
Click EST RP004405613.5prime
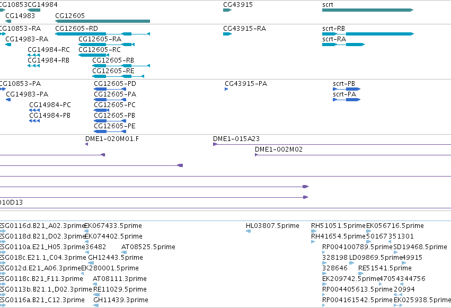(x=357, y=289)
